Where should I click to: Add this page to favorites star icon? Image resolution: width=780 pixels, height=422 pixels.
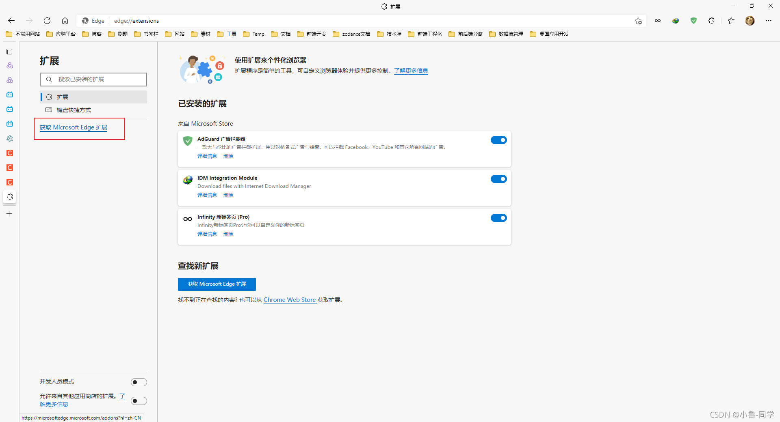[x=638, y=21]
